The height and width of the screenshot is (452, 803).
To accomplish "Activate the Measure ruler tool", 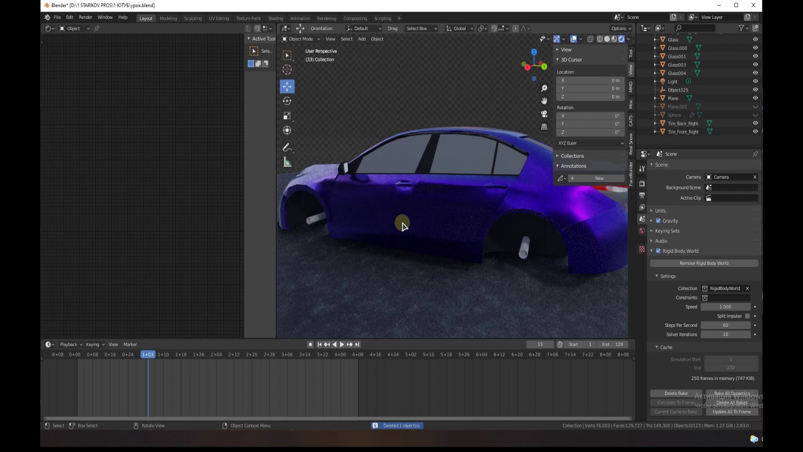I will [x=287, y=162].
